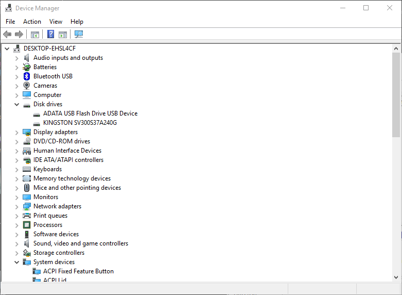
Task: Select the Cameras label
Action: click(x=45, y=86)
